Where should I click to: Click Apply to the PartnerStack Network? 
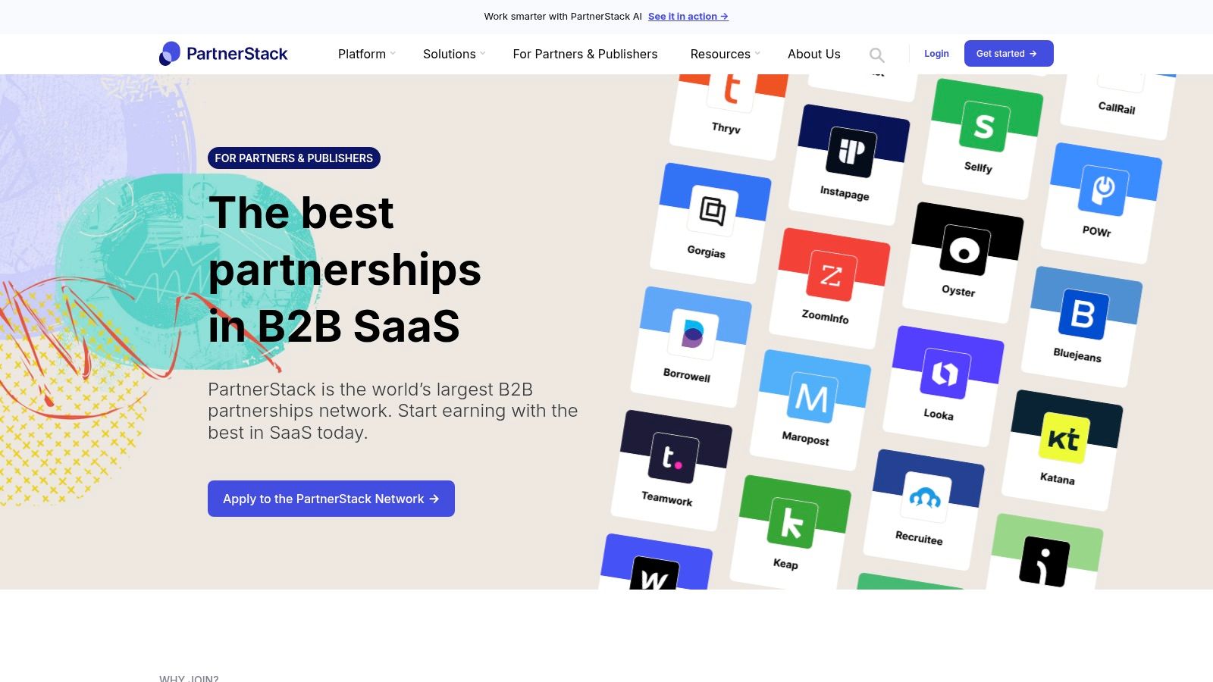pos(331,499)
